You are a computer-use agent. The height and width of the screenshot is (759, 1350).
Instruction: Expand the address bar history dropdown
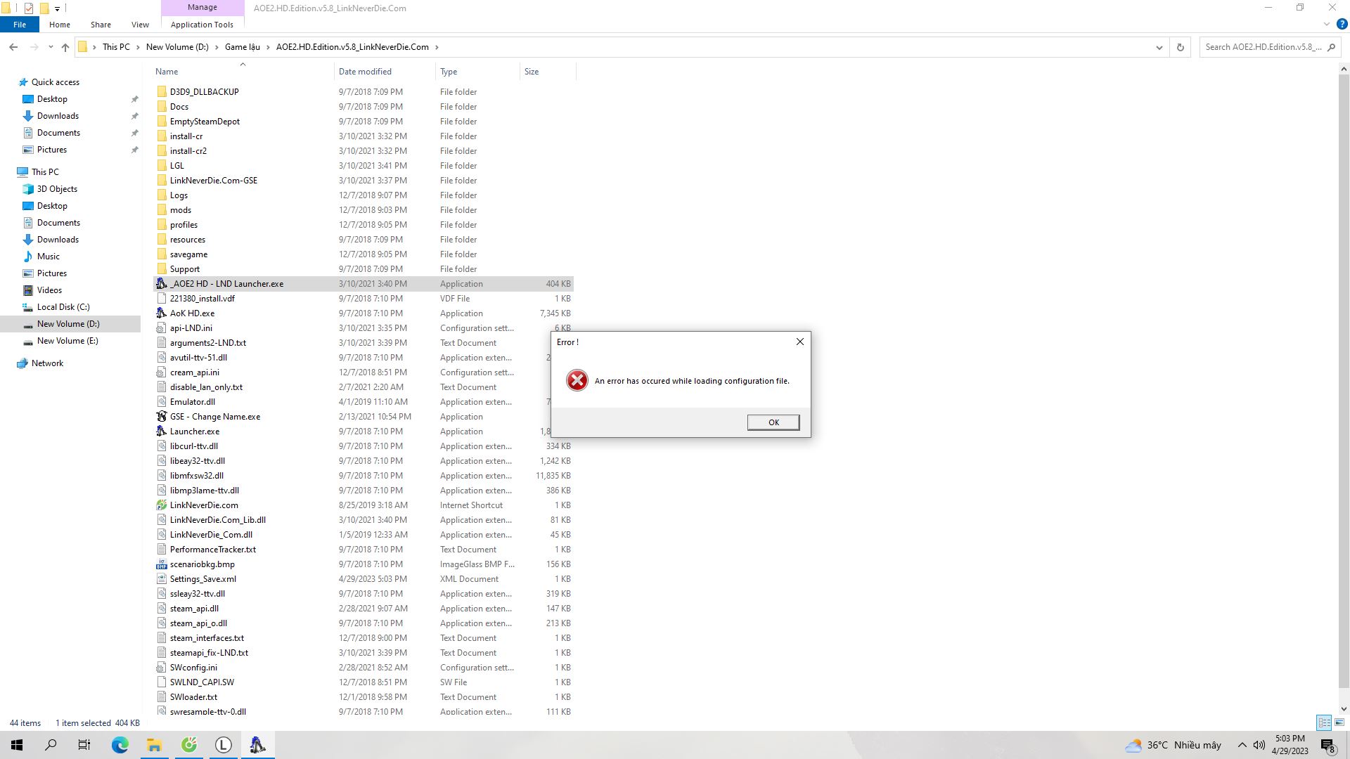(x=1159, y=47)
